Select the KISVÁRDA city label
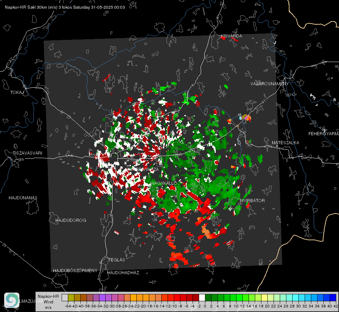The width and height of the screenshot is (339, 312). (231, 36)
